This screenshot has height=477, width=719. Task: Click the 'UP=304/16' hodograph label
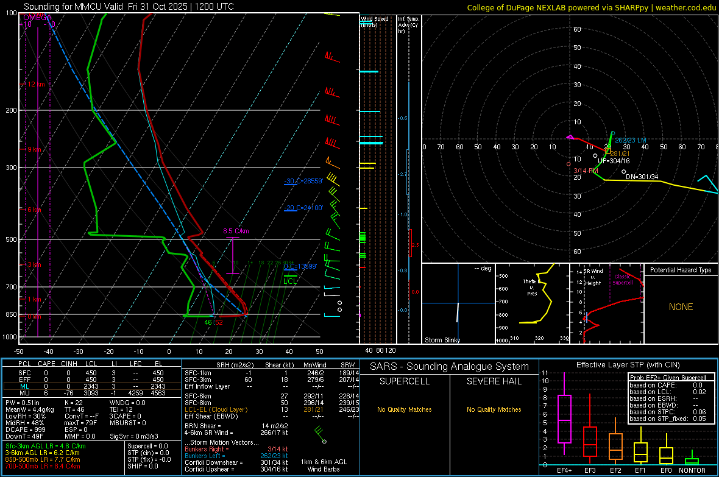pos(614,161)
